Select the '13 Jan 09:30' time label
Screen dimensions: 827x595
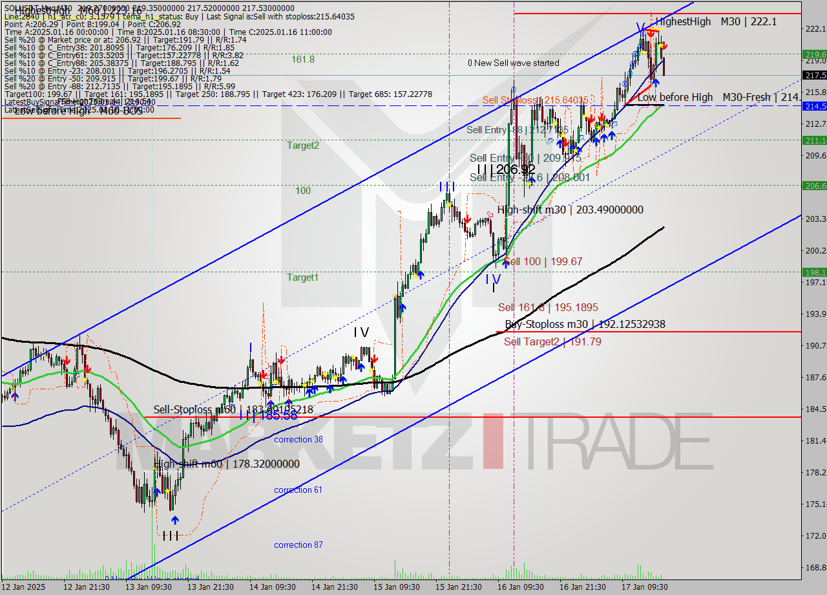[x=149, y=587]
